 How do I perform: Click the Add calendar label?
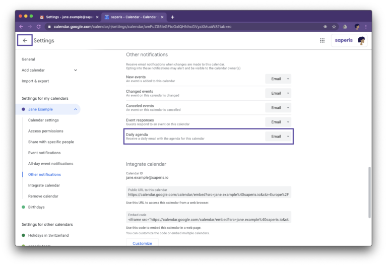pyautogui.click(x=33, y=70)
